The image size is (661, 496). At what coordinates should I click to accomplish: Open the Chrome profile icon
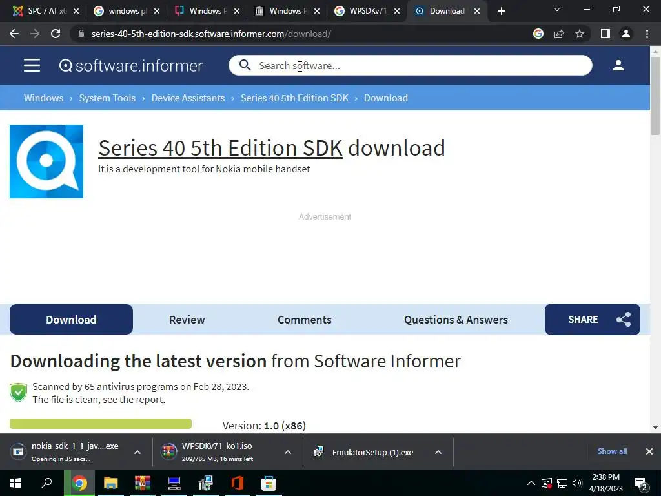[x=626, y=34]
